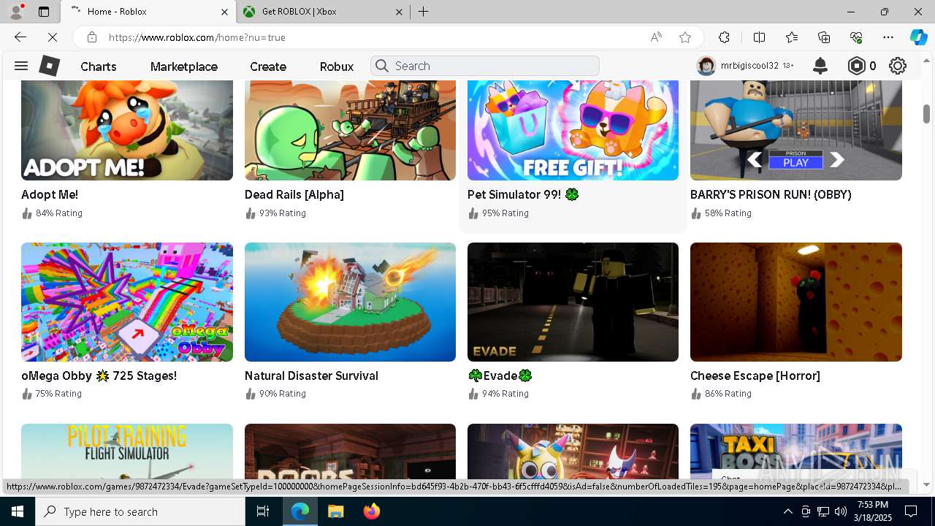Open the Marketplace menu

184,66
